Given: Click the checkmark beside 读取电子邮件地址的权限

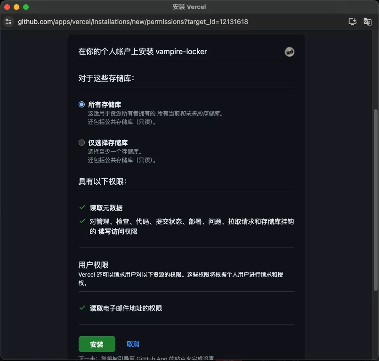Looking at the screenshot, I should [82, 308].
